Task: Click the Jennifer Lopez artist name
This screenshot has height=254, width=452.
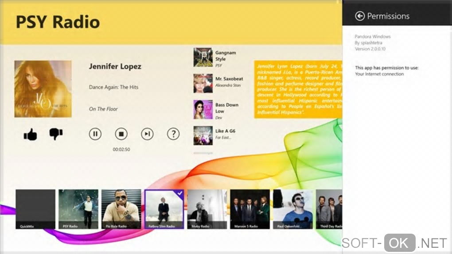Action: [x=115, y=66]
